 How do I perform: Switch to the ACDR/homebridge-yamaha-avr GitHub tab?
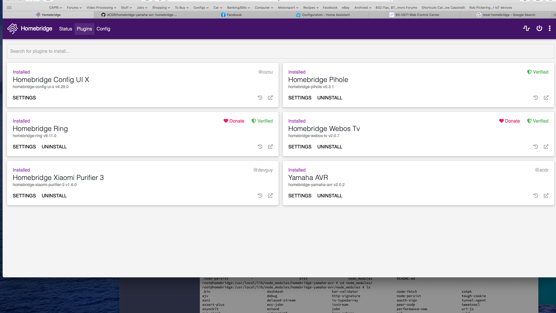[140, 15]
